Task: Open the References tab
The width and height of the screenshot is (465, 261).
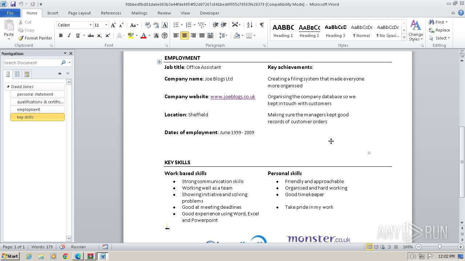Action: click(111, 13)
